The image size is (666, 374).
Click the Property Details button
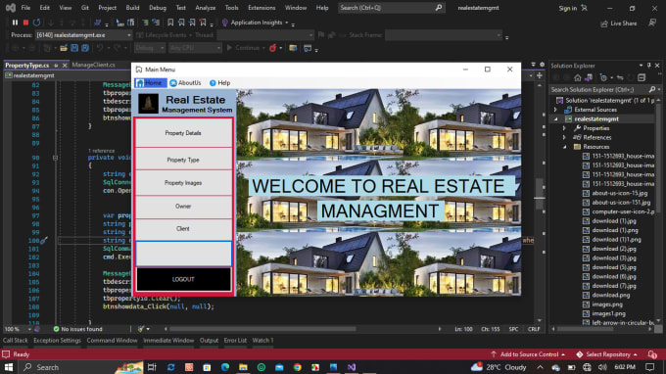183,133
